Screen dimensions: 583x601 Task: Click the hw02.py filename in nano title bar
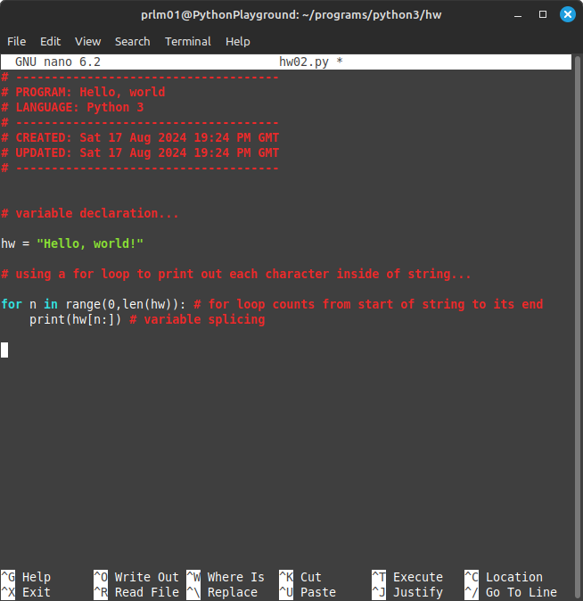pos(304,62)
